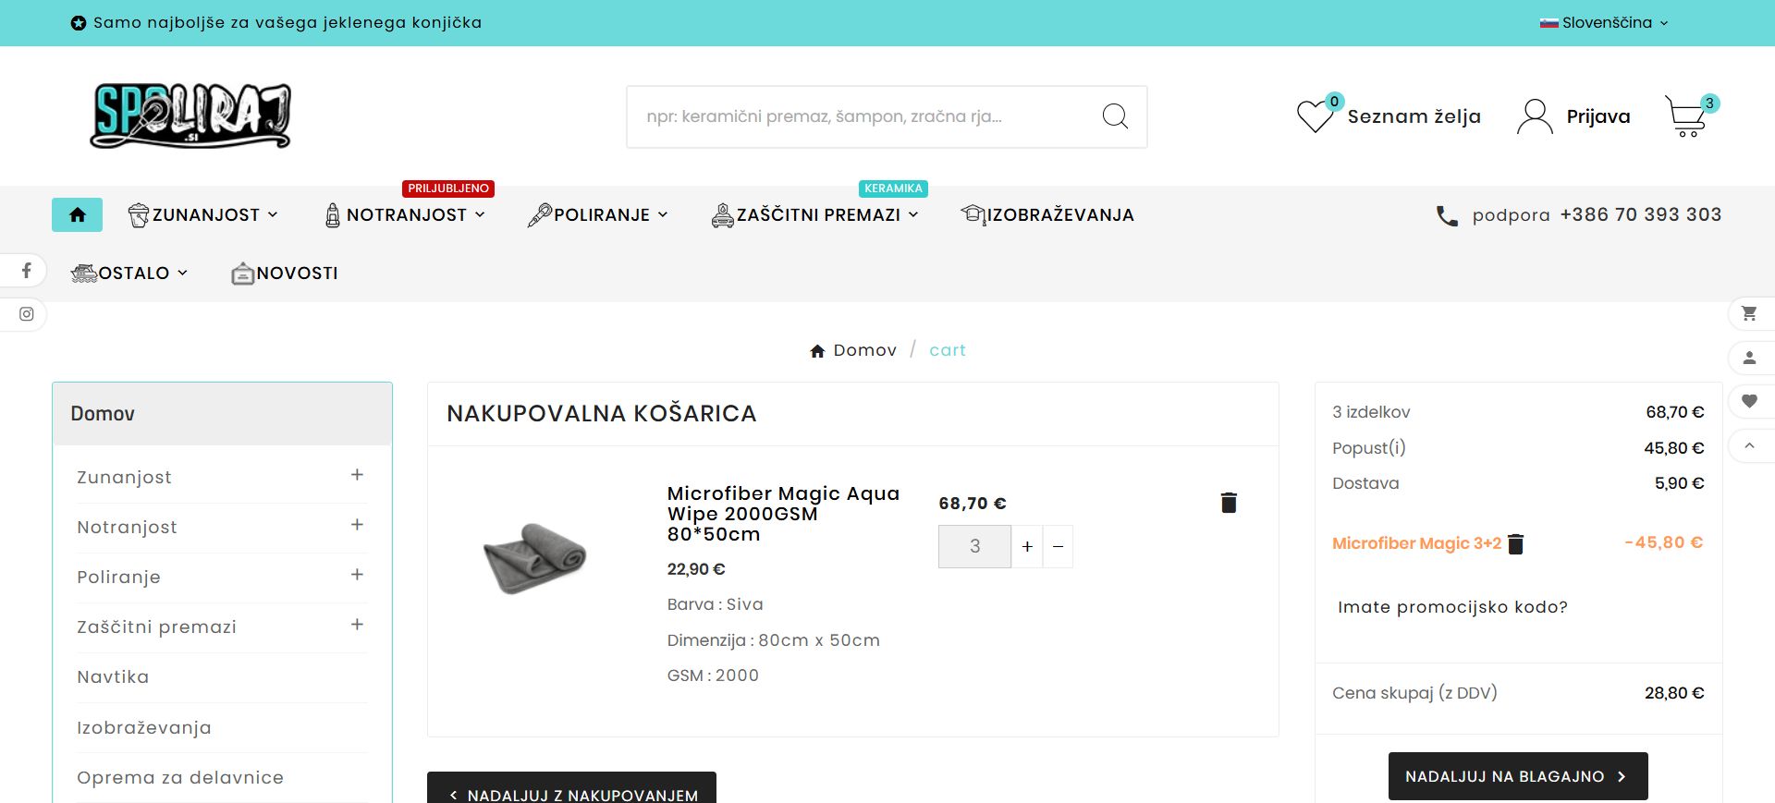Open Zunanjost sidebar category link
Image resolution: width=1775 pixels, height=803 pixels.
point(124,478)
